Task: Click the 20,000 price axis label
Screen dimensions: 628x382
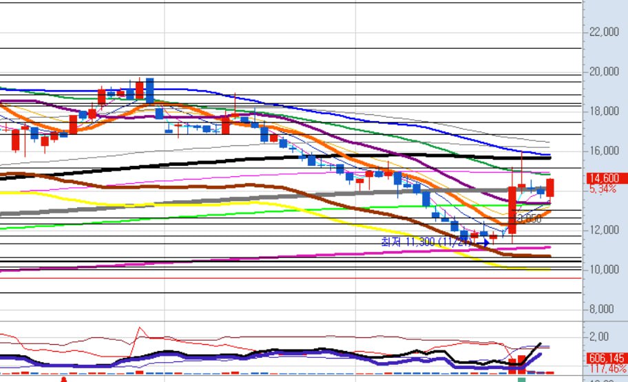Action: [604, 72]
